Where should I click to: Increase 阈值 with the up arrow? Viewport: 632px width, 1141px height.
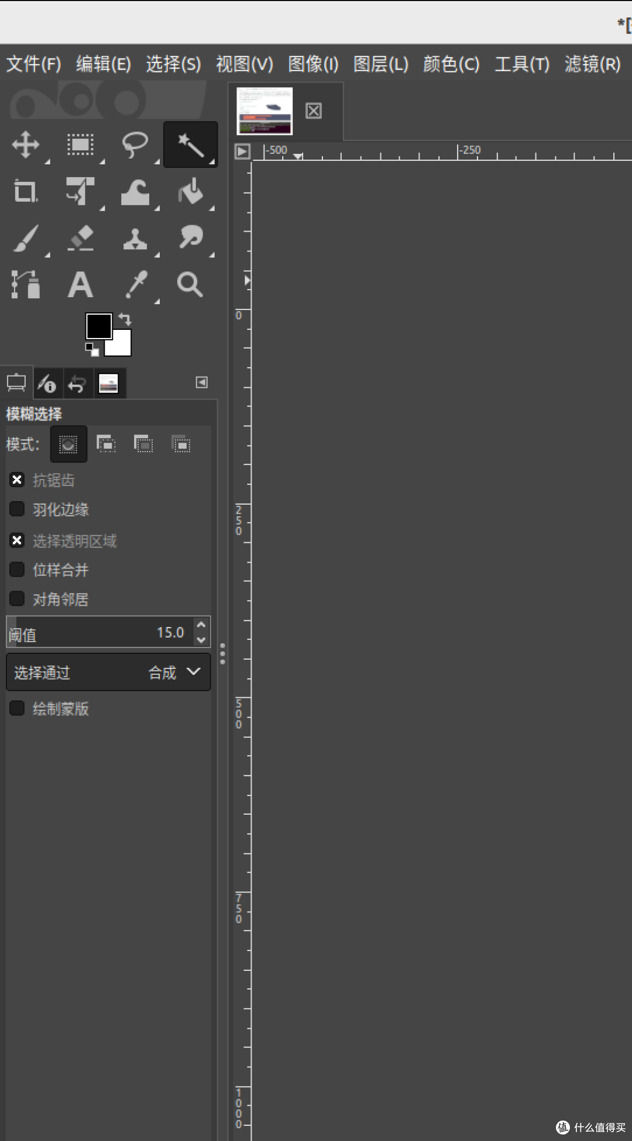coord(201,625)
